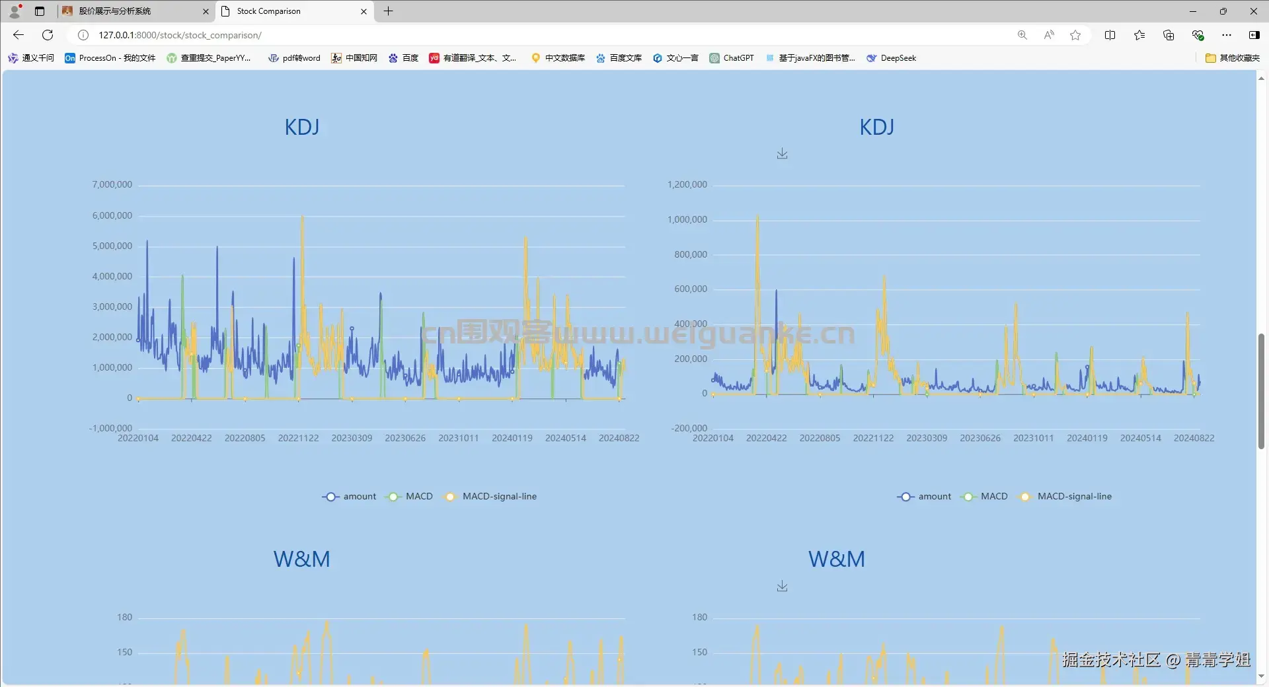Image resolution: width=1269 pixels, height=687 pixels.
Task: Open the 文心一言 bookmark
Action: pos(675,58)
